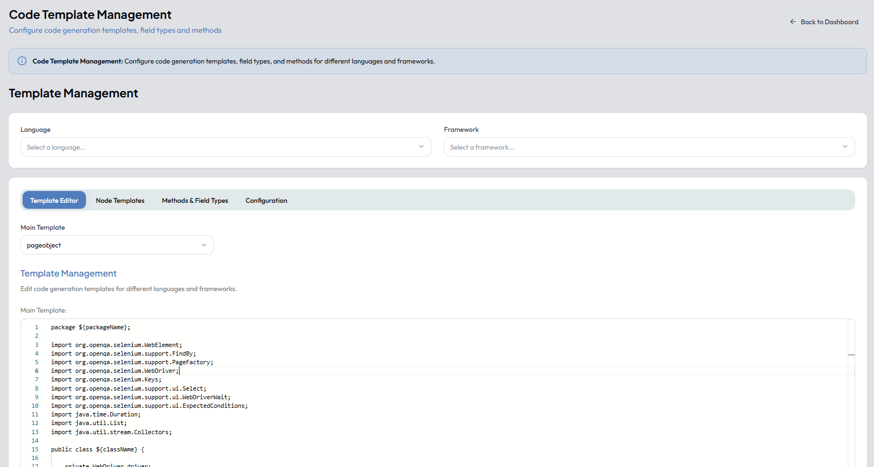874x467 pixels.
Task: Click line 1 'package ${packageName};'
Action: (x=91, y=327)
